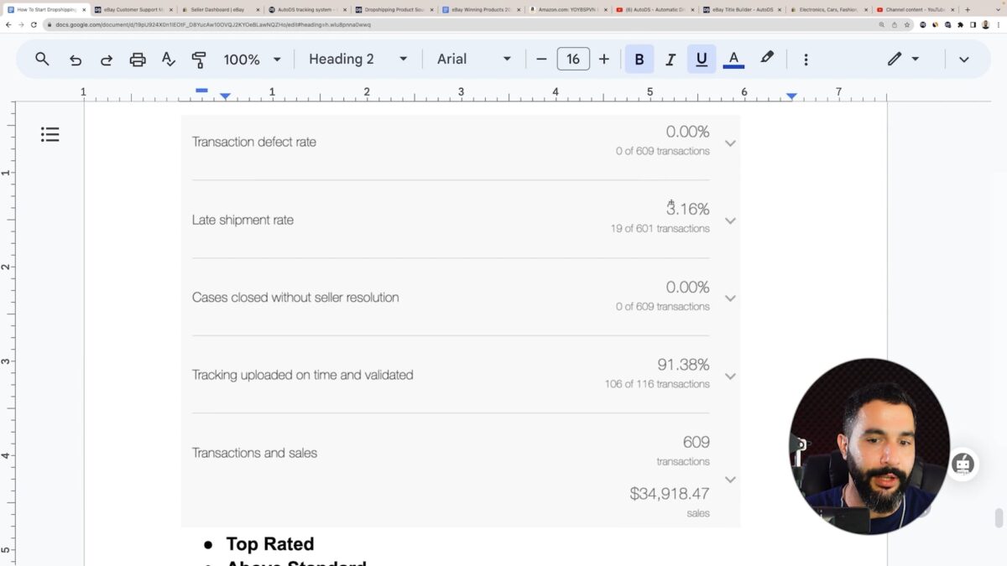Switch to the Amazon.com browser tab
1007x566 pixels.
(566, 9)
